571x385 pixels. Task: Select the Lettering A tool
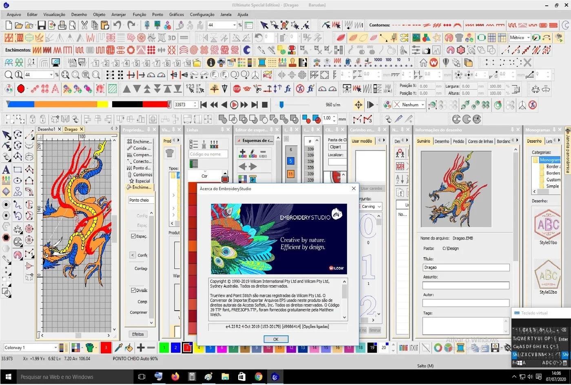[x=6, y=169]
